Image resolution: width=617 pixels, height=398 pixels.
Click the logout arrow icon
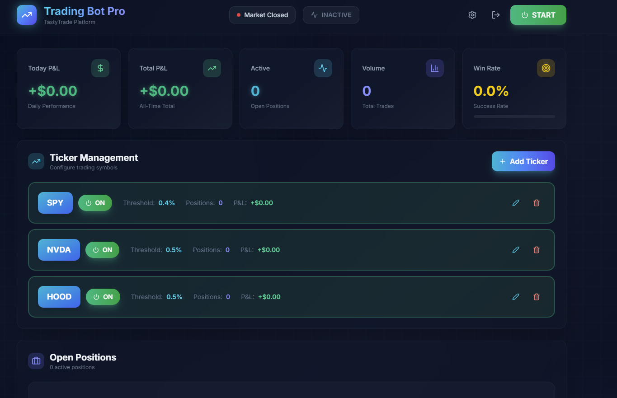tap(496, 15)
